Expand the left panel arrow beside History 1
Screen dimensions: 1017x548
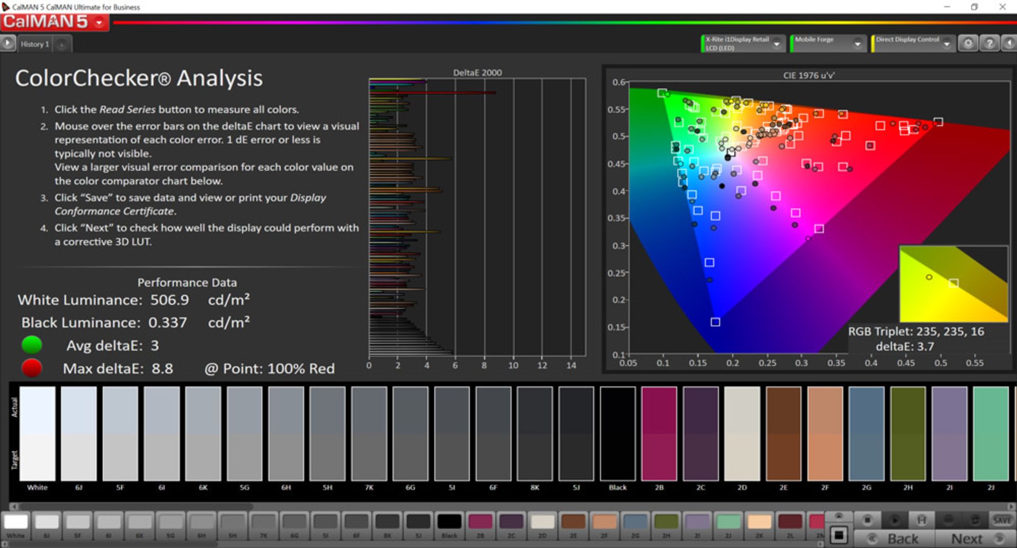7,43
